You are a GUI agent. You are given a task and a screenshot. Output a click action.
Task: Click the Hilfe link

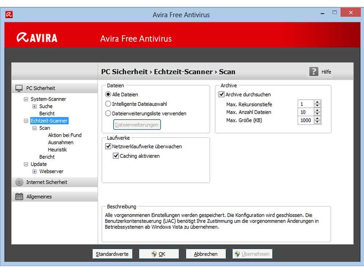(x=326, y=72)
